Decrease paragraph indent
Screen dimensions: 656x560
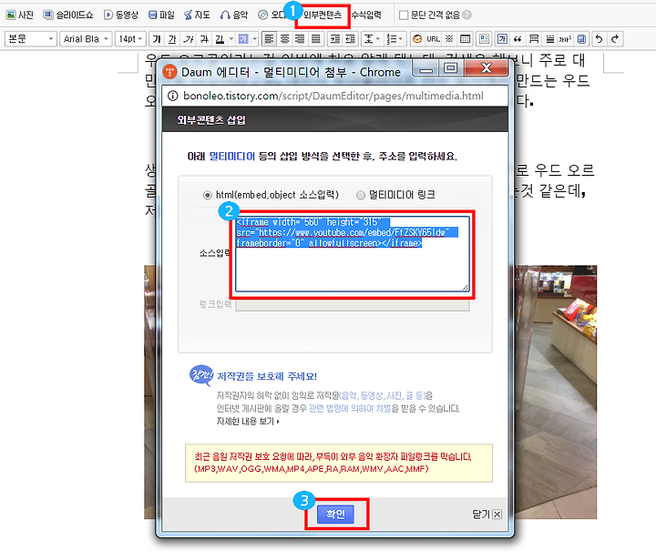[x=350, y=39]
